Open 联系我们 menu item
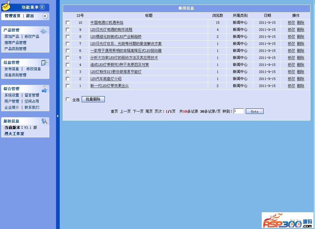 click(32, 107)
